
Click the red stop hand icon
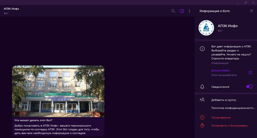203,125
